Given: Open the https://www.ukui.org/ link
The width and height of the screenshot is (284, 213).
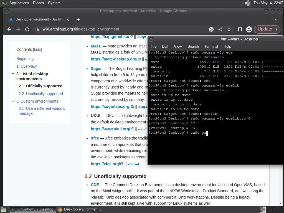Looking at the screenshot, I should click(112, 129).
